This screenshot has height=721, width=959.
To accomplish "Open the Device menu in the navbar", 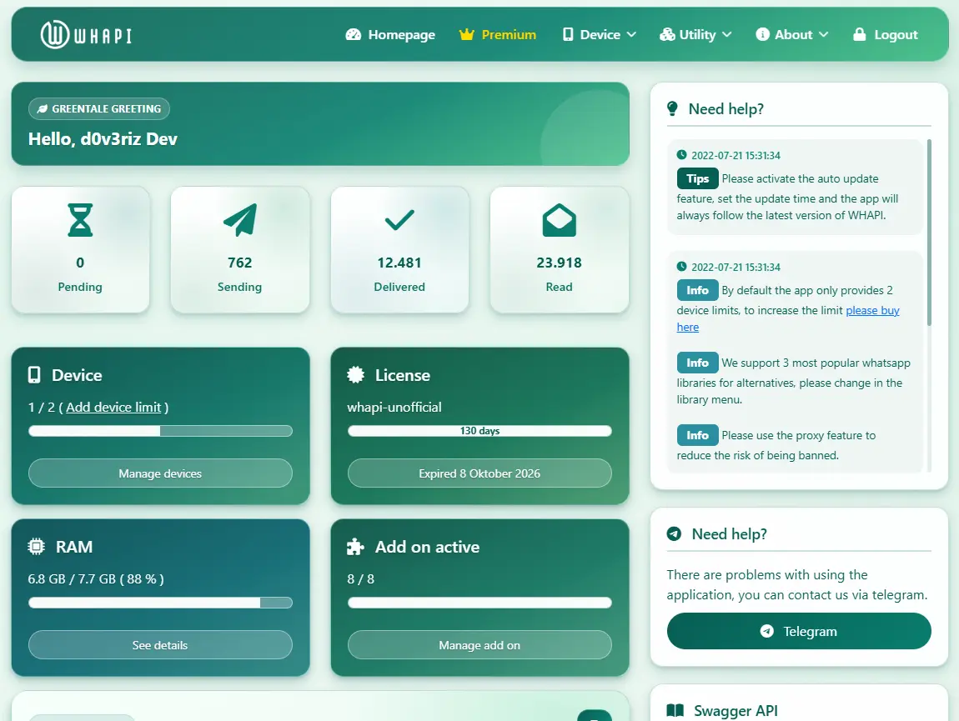I will tap(600, 35).
